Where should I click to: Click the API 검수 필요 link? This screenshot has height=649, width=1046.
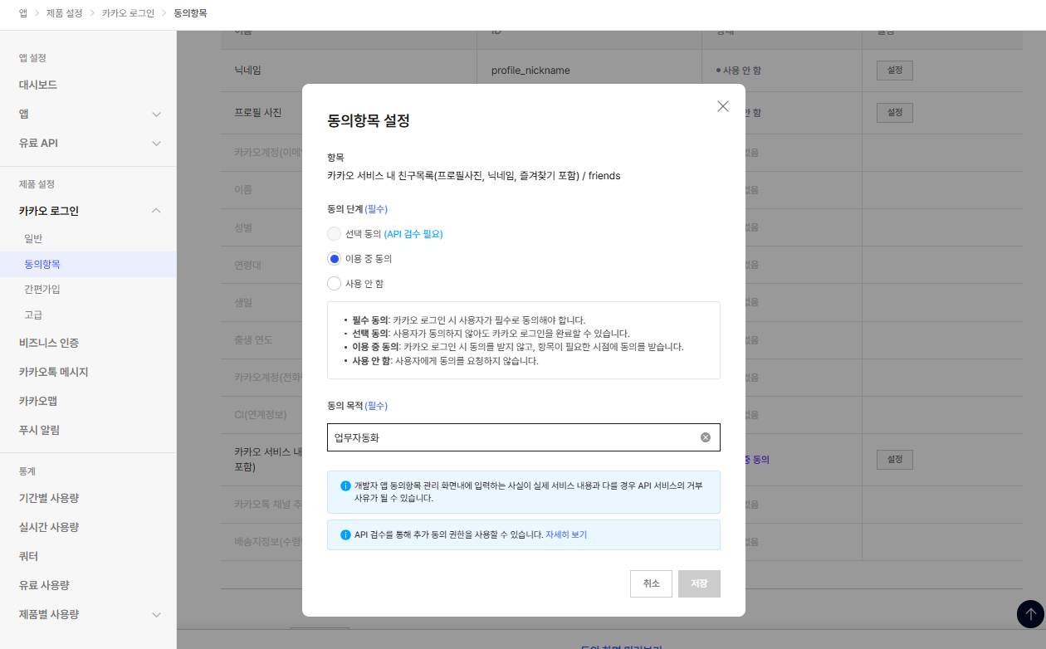[x=413, y=234]
